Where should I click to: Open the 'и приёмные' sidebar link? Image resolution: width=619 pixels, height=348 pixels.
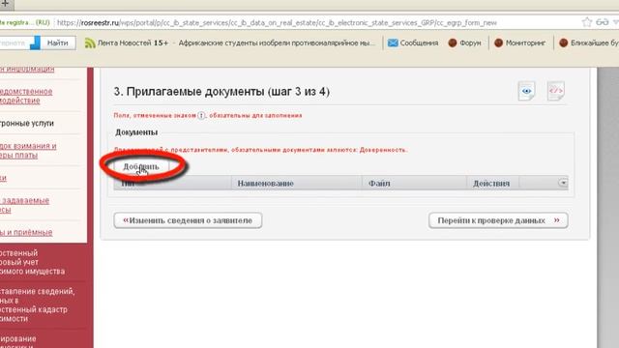(x=26, y=232)
